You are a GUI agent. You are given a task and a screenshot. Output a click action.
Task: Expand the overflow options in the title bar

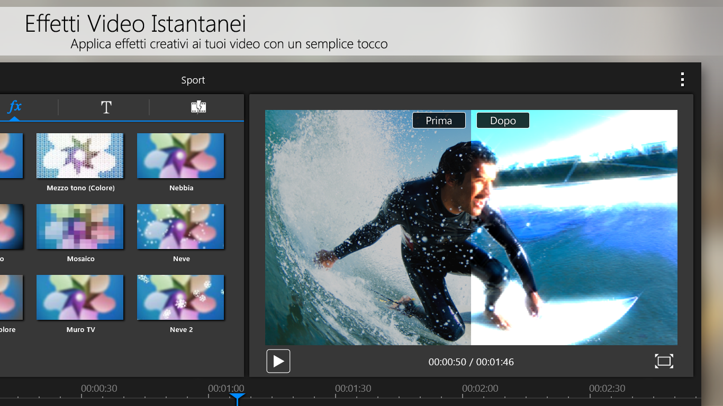[x=682, y=80]
